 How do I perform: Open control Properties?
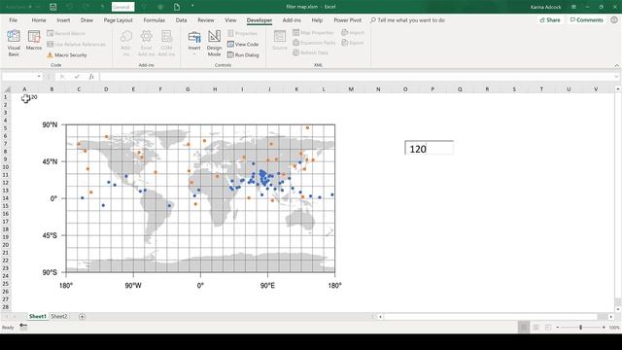(242, 33)
